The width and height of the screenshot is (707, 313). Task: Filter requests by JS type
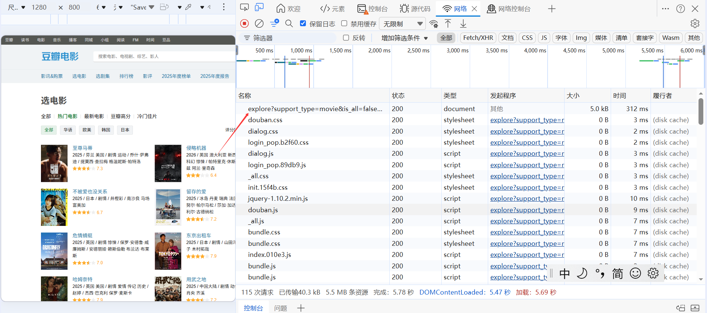pos(544,38)
